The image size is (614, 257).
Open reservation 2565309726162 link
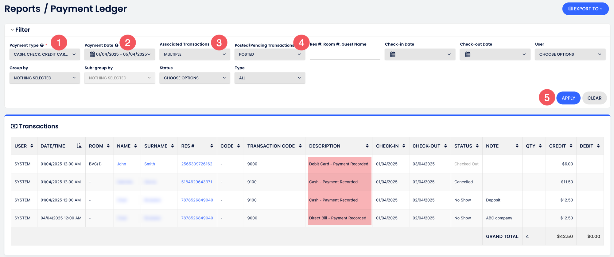click(196, 164)
